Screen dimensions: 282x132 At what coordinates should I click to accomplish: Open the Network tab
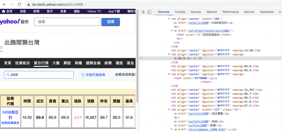[x=212, y=12]
